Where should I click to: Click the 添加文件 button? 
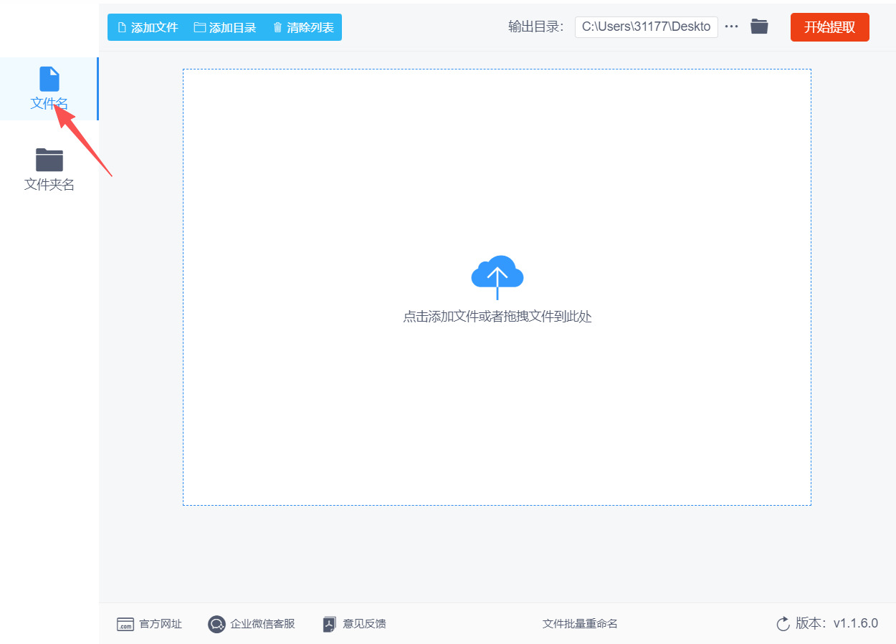(147, 27)
